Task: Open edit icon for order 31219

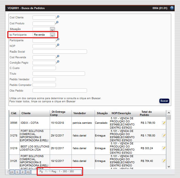Action: (x=164, y=148)
